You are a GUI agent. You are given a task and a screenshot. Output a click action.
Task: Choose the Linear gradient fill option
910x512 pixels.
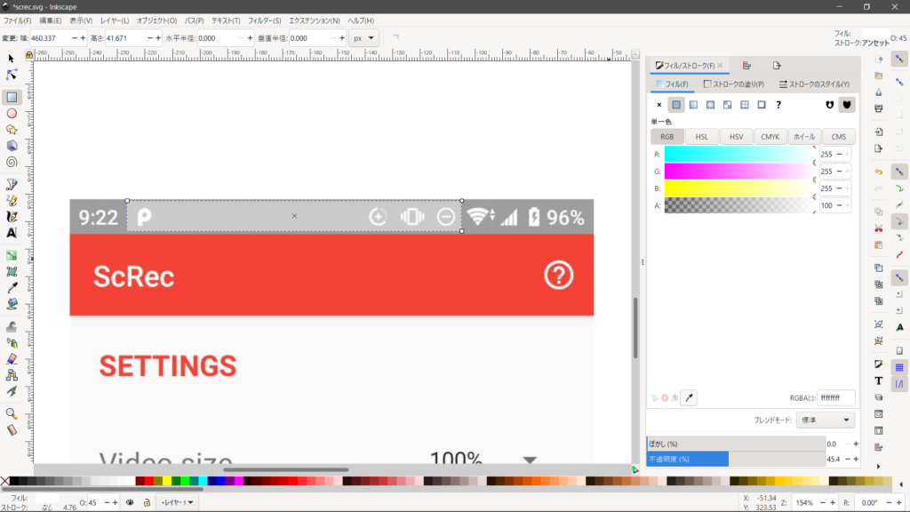693,105
